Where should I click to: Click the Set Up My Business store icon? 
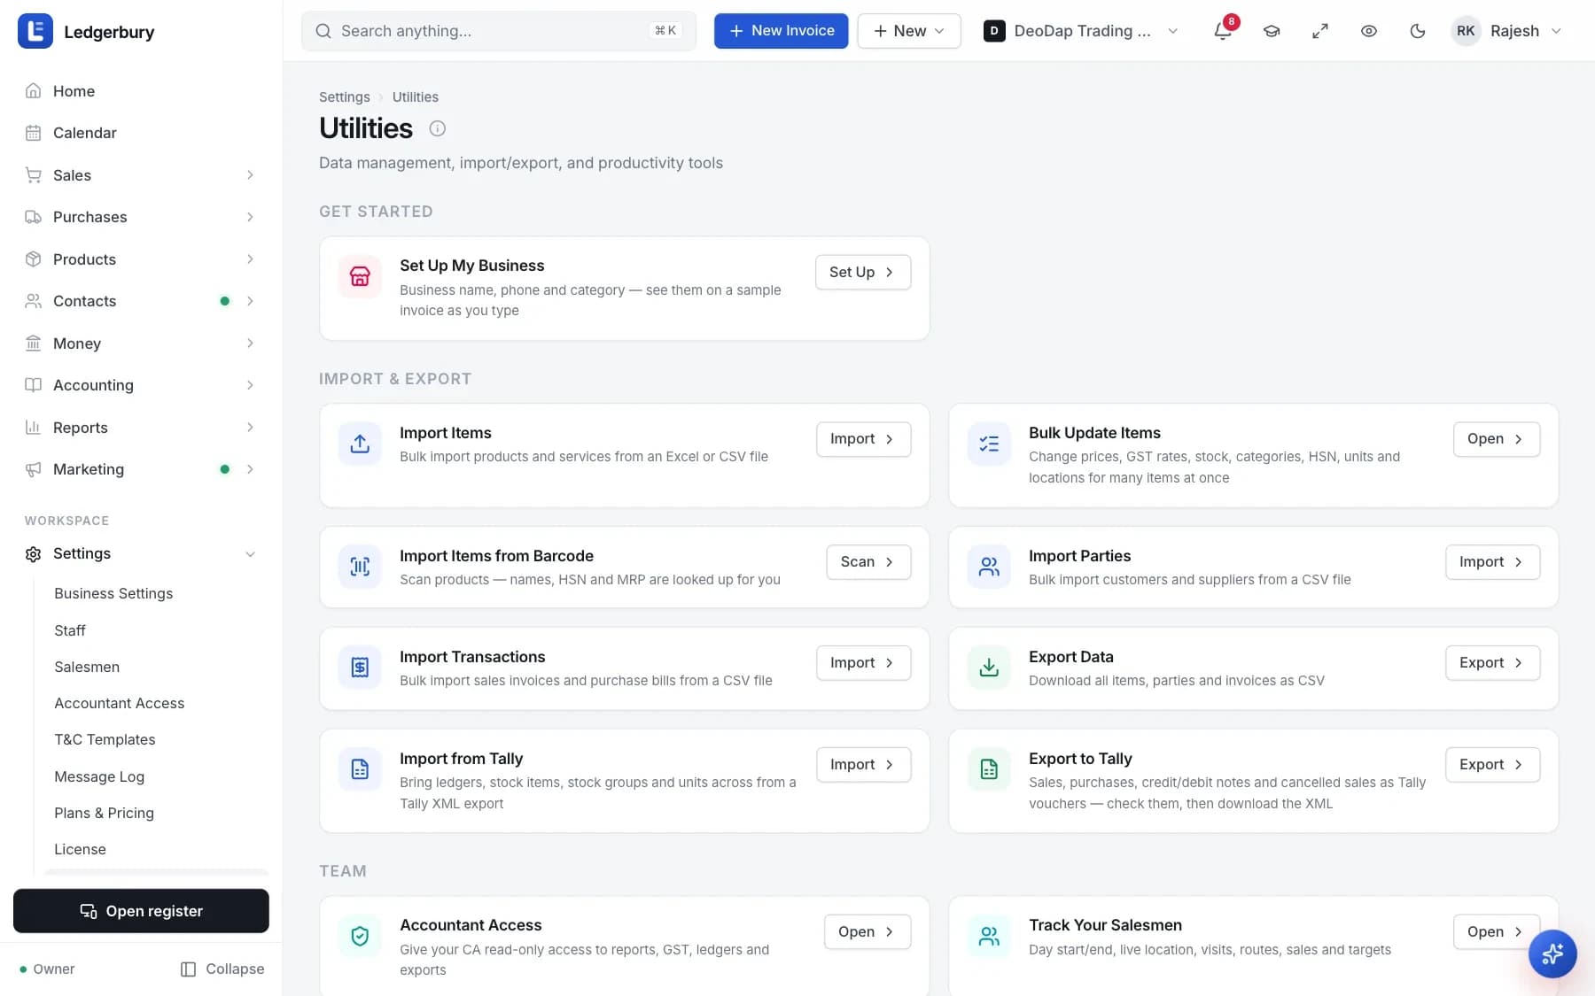[x=360, y=276]
